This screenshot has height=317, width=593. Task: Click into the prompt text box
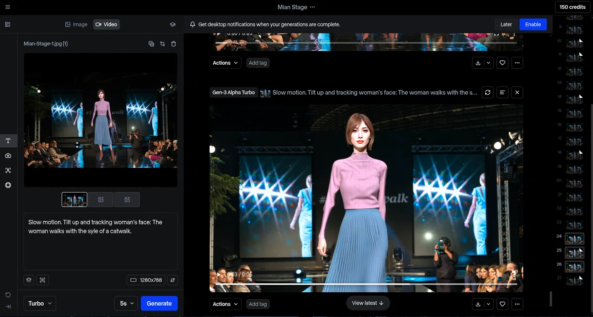(101, 241)
